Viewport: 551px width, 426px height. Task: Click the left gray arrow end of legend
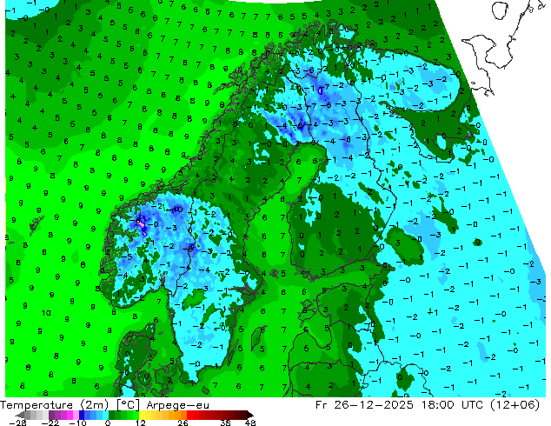(x=20, y=415)
